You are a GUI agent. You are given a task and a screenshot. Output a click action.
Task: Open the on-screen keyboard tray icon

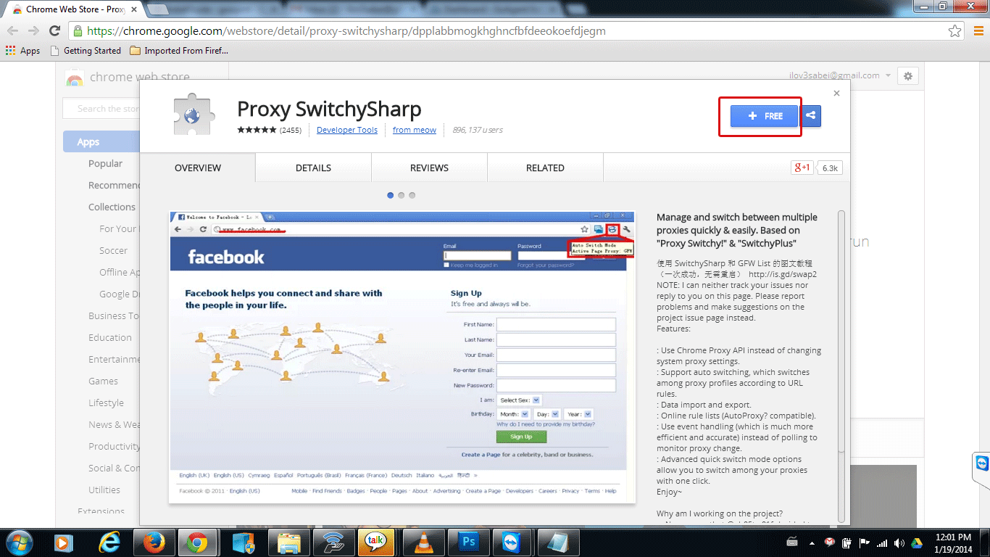(x=792, y=542)
